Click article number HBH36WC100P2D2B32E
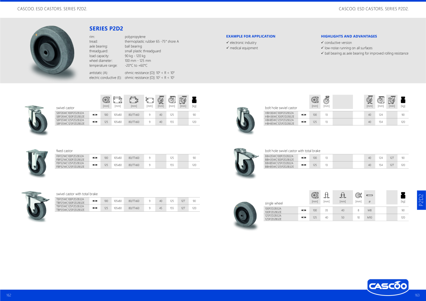The image size is (426, 301). pyautogui.click(x=279, y=116)
